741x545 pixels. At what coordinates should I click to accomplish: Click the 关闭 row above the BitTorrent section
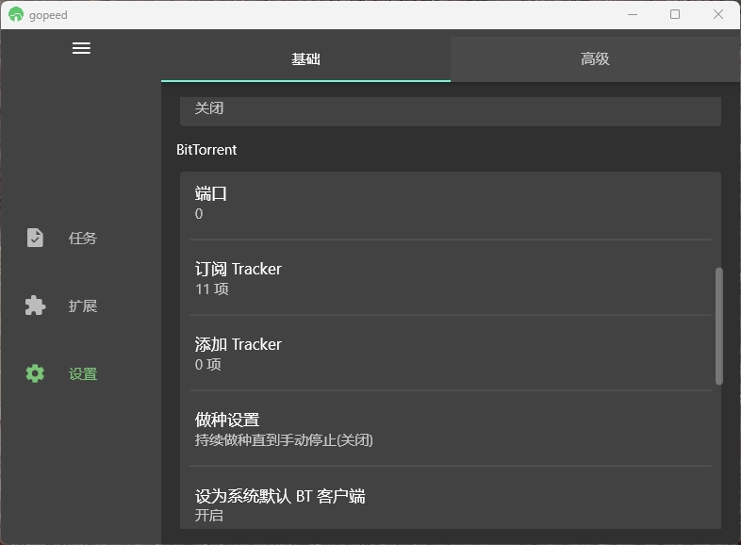pyautogui.click(x=450, y=109)
